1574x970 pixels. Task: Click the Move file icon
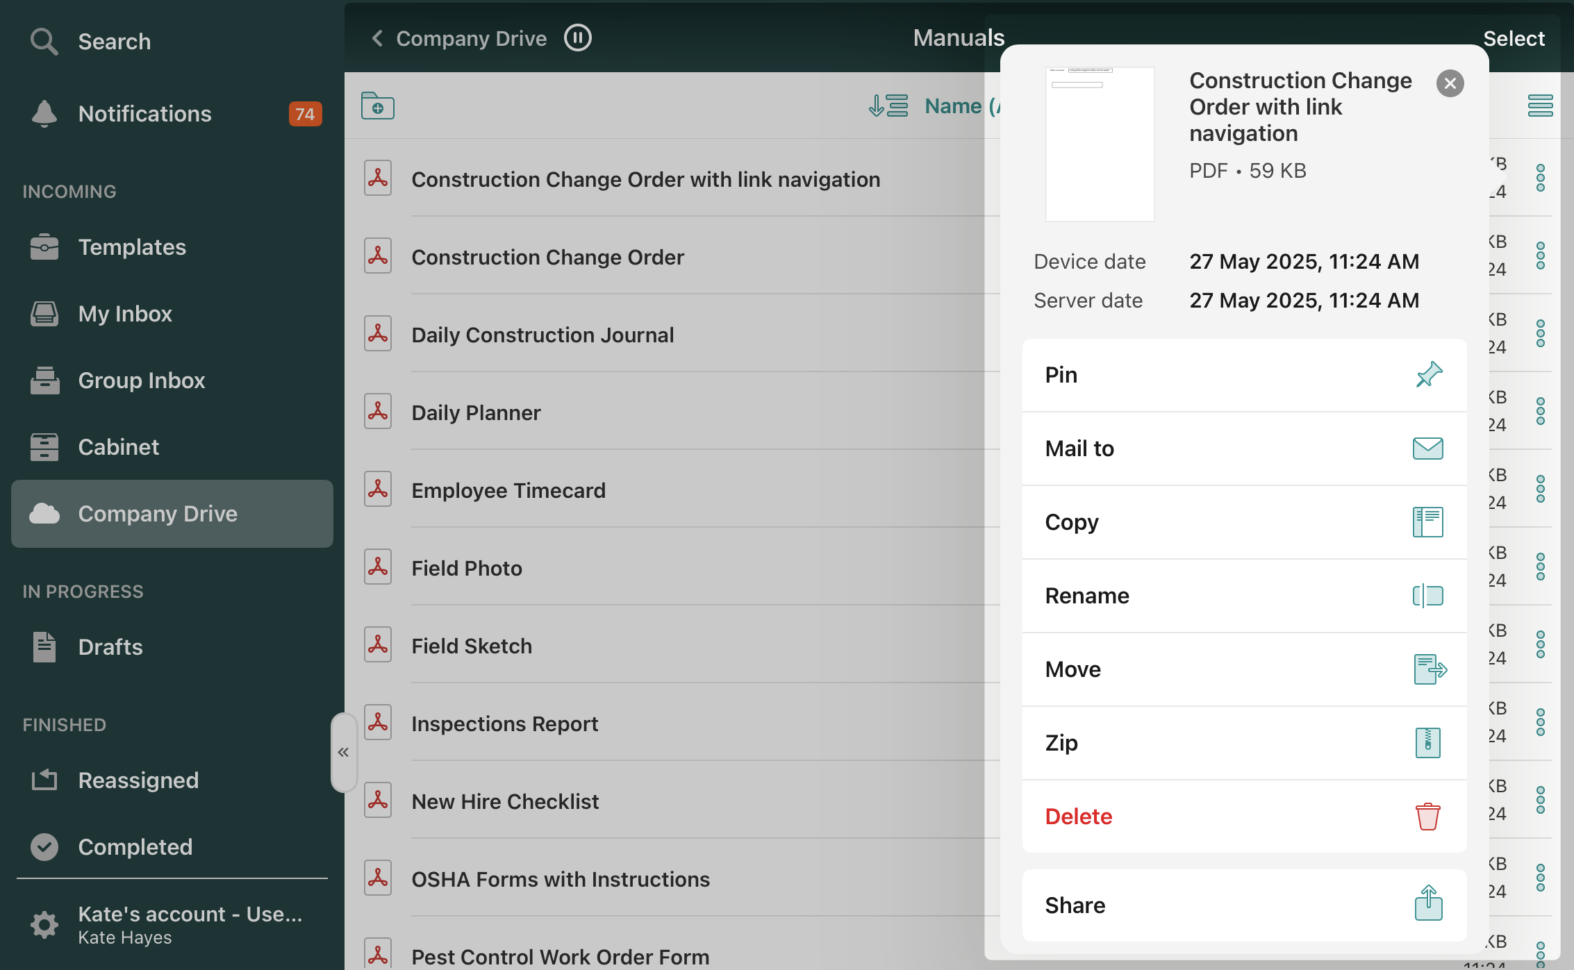point(1429,669)
